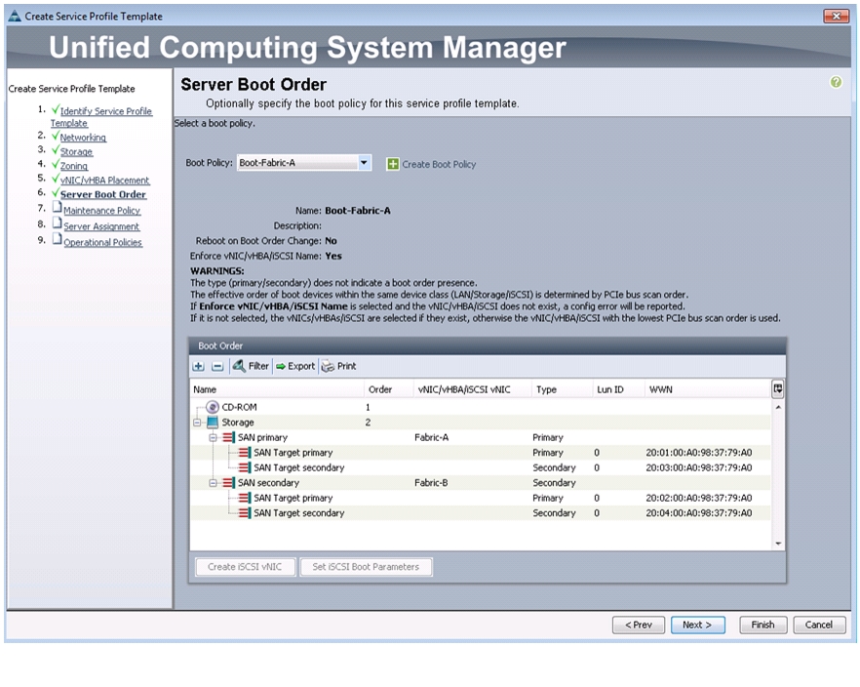860x687 pixels.
Task: Open the Boot Policy dropdown
Action: point(364,162)
